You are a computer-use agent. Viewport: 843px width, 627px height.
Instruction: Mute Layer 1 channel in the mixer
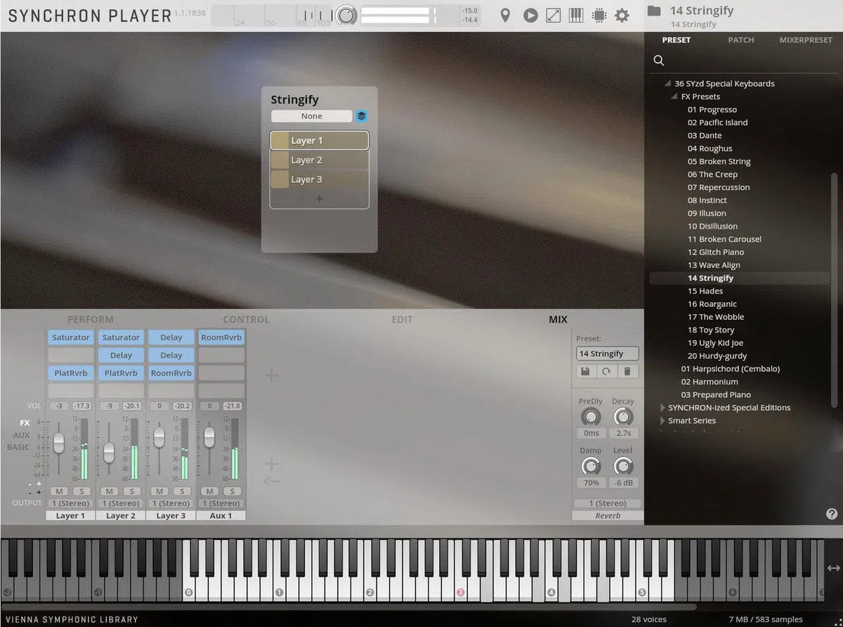[x=60, y=491]
